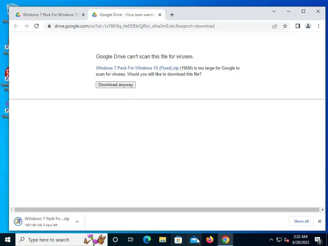Open Windows 7 Pack (Fixed).zip link
328x246 pixels.
[x=137, y=68]
